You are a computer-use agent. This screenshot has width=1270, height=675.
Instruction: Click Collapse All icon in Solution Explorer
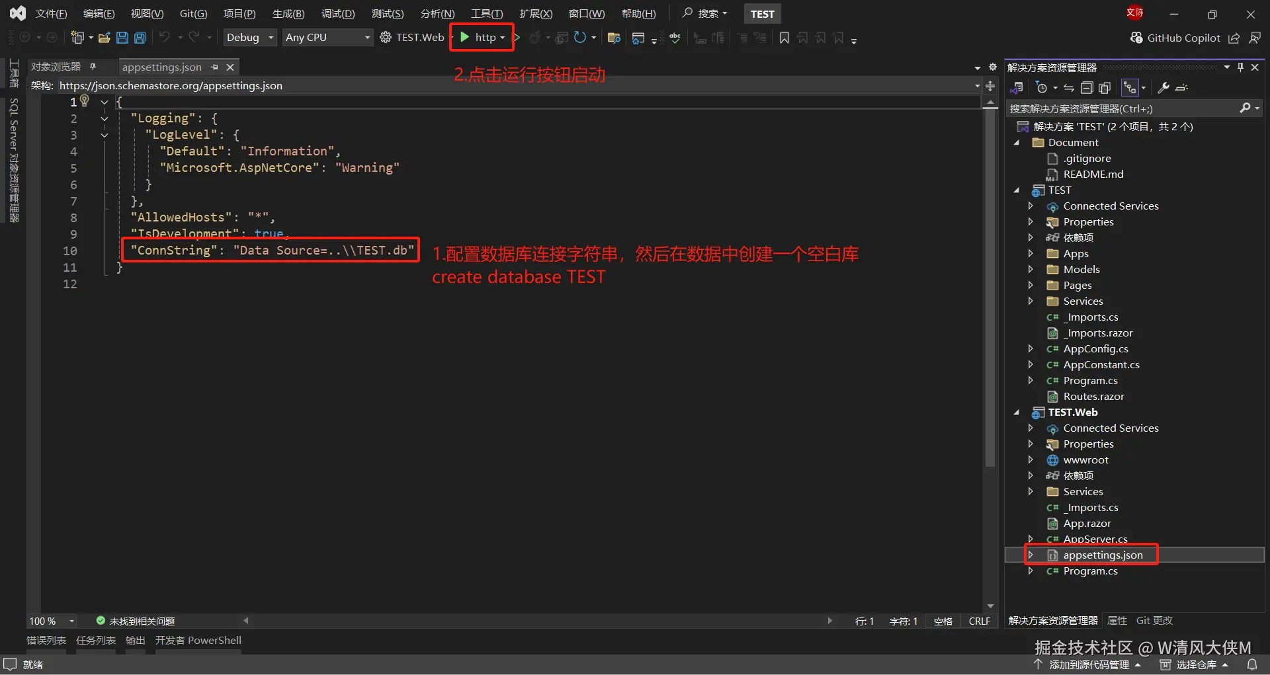(1087, 88)
